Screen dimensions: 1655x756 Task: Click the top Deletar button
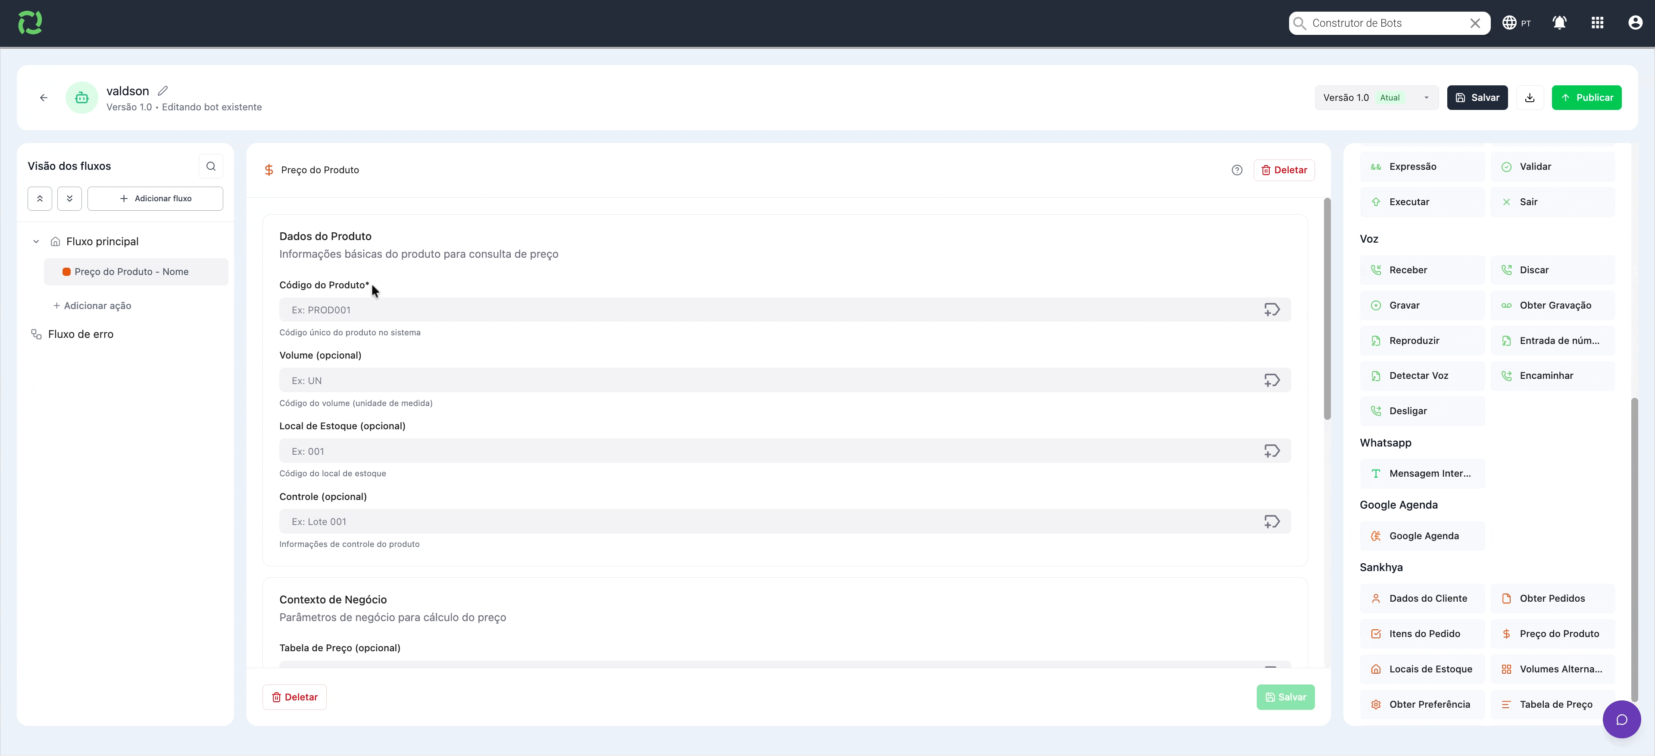click(1283, 170)
